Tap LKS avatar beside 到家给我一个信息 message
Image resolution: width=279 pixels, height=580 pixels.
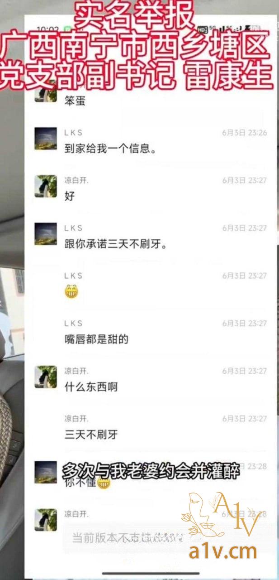point(46,139)
